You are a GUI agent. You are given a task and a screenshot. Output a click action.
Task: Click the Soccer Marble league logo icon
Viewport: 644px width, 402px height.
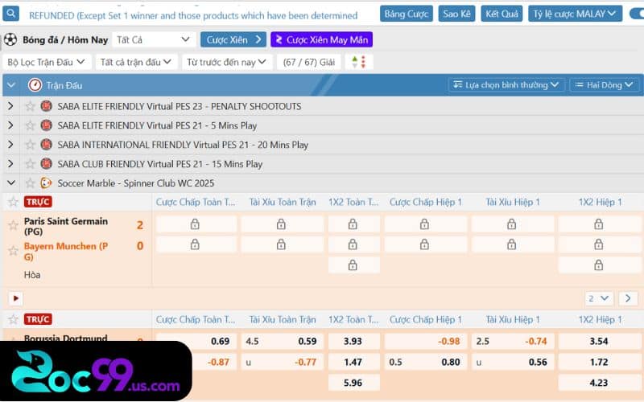point(46,183)
